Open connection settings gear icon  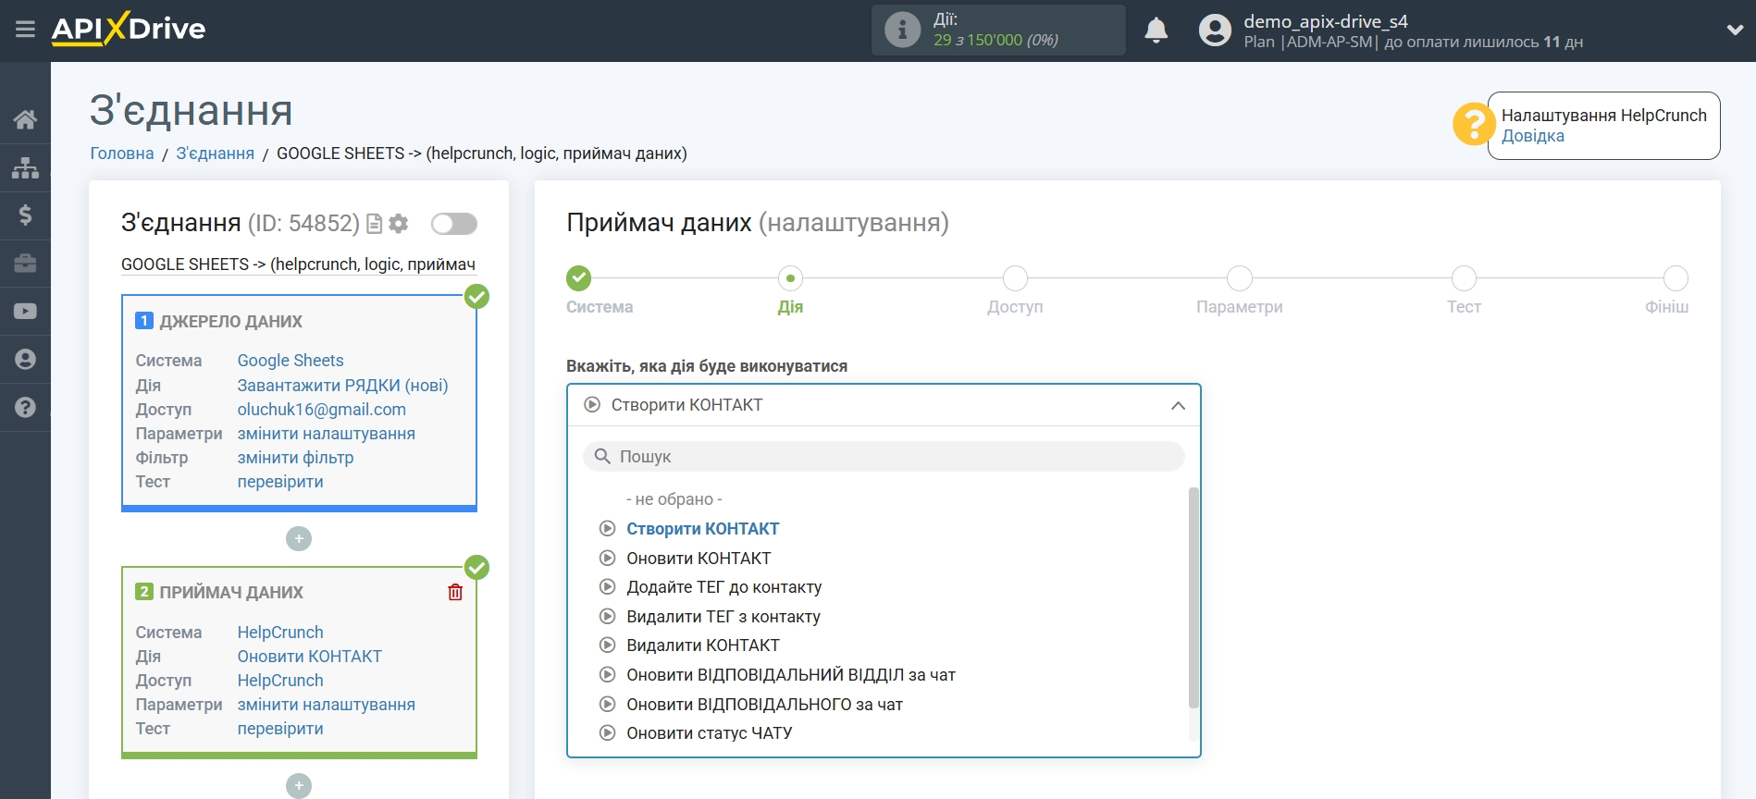[399, 224]
